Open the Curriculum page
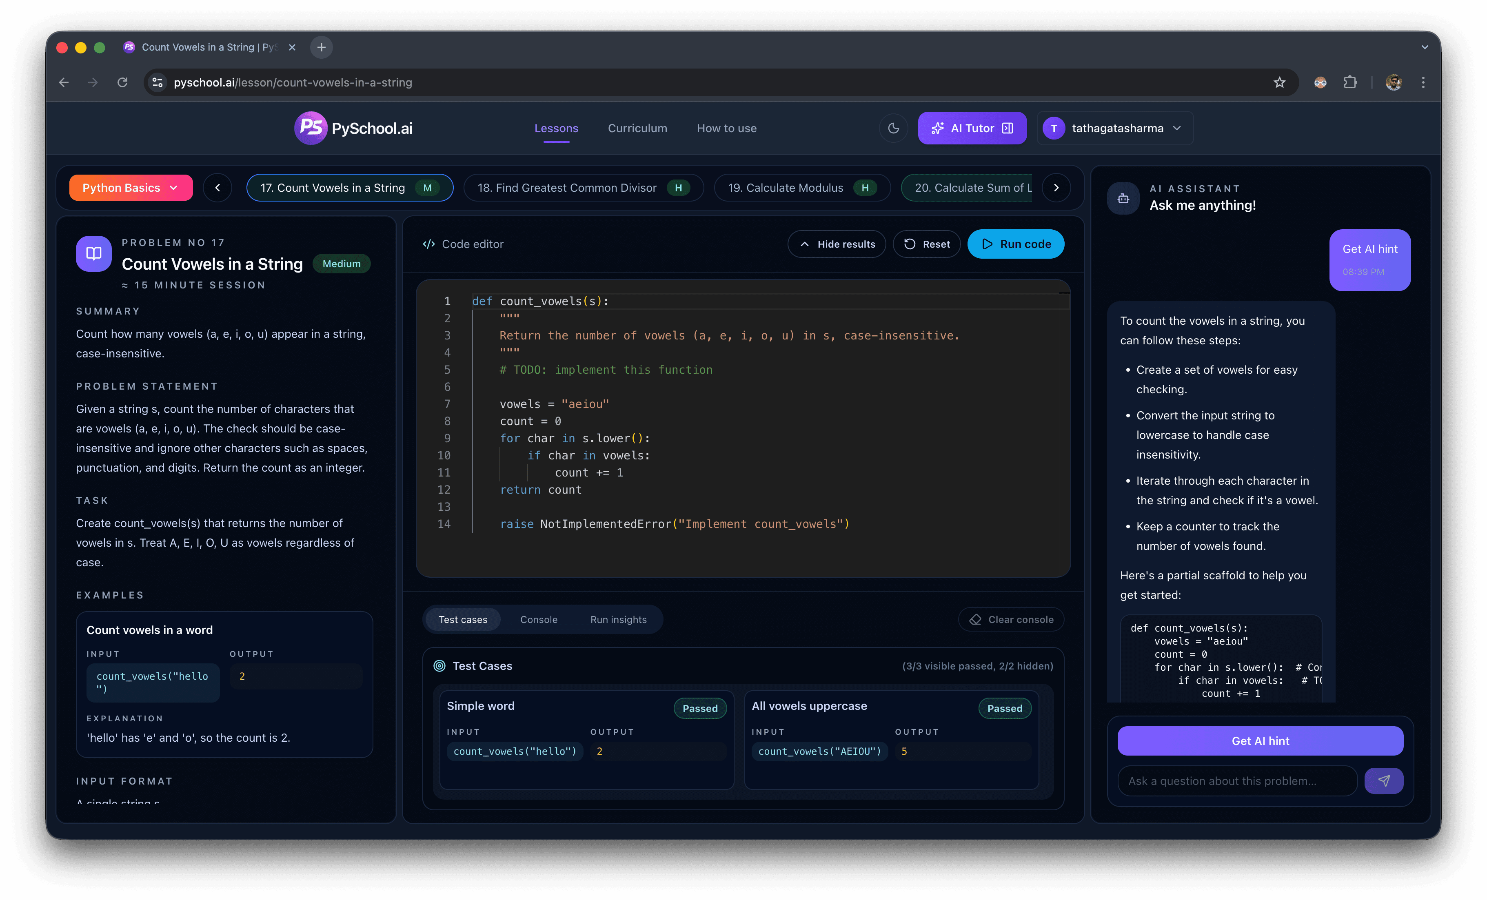1487x900 pixels. (637, 128)
